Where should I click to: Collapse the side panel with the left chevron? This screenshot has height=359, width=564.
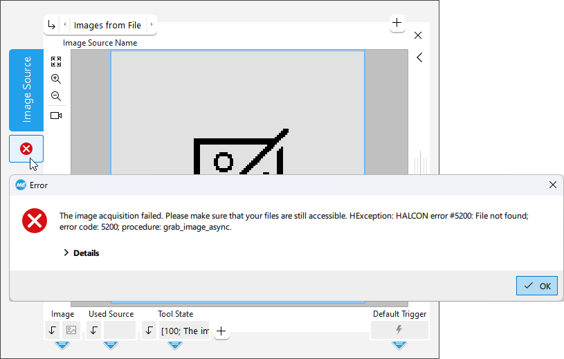pos(419,58)
